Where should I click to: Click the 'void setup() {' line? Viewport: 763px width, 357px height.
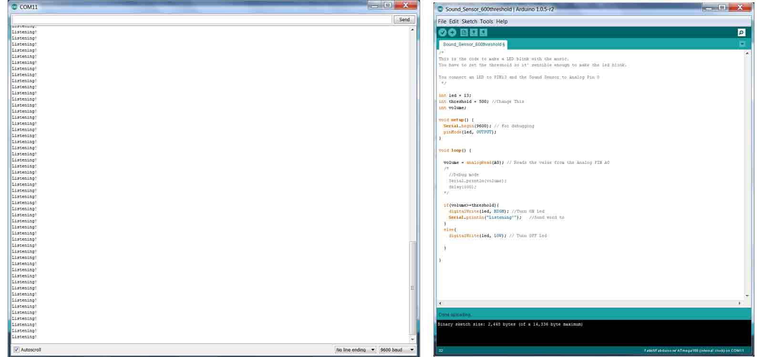coord(456,120)
